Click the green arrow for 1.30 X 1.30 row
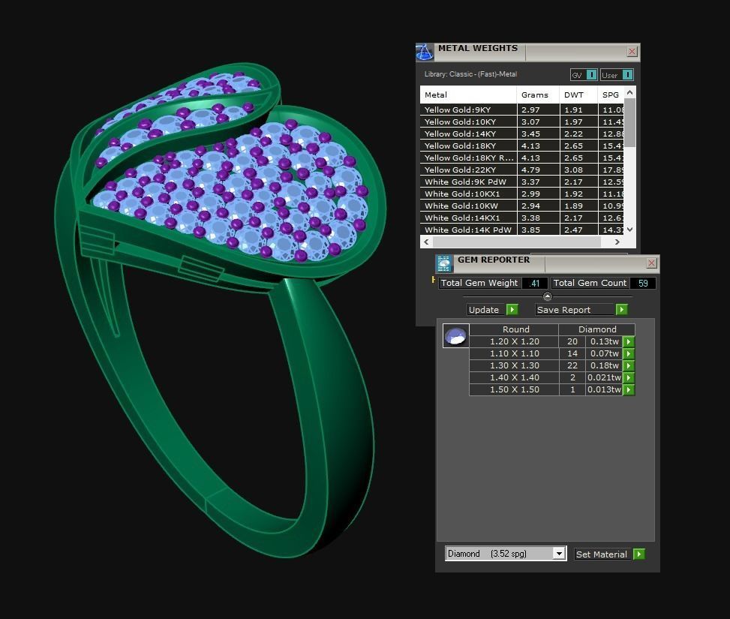This screenshot has width=730, height=619. [x=629, y=365]
